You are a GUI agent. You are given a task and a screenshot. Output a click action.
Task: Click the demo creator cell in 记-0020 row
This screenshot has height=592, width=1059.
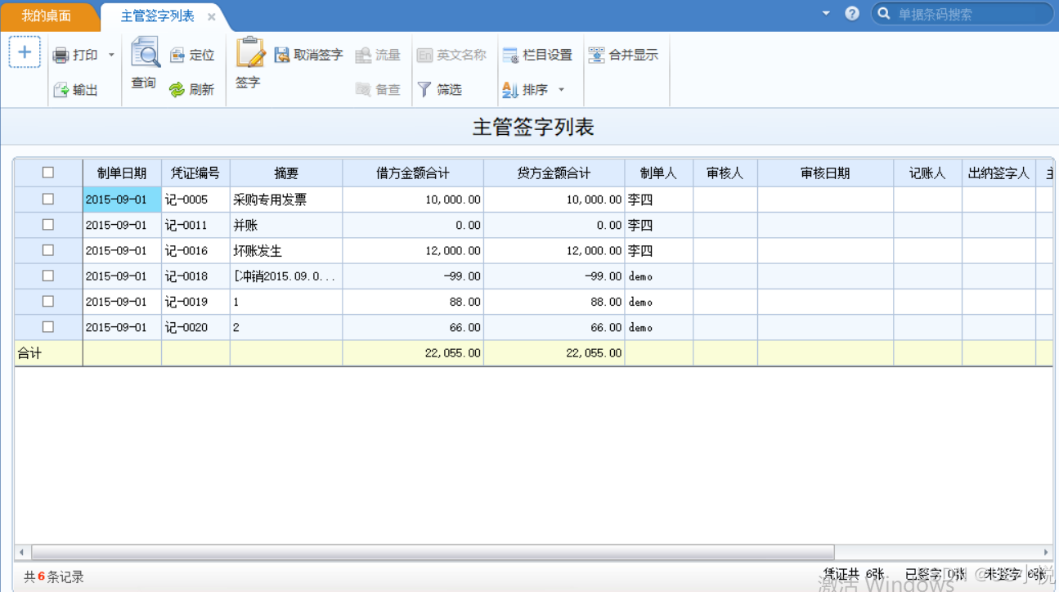(x=659, y=327)
